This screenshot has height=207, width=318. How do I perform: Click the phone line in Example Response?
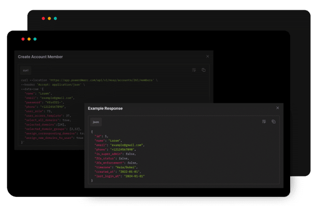click(115, 149)
